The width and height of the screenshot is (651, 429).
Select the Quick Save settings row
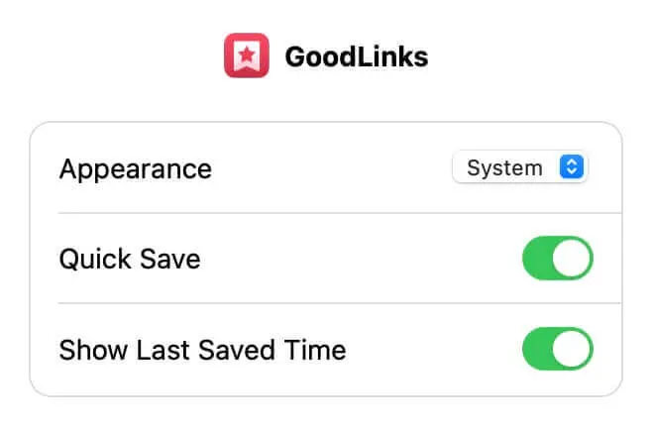pos(326,258)
